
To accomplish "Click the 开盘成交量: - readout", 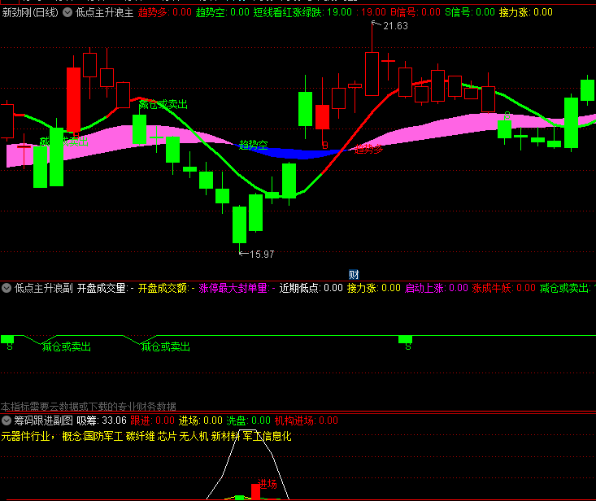I will point(106,288).
